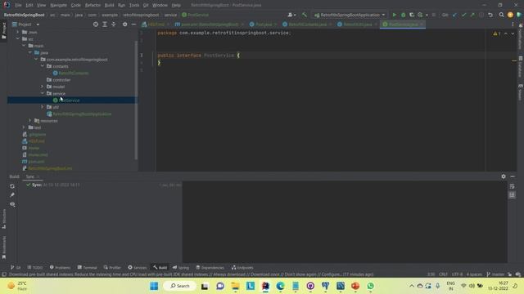Select the Sync tab in Build

click(x=30, y=176)
